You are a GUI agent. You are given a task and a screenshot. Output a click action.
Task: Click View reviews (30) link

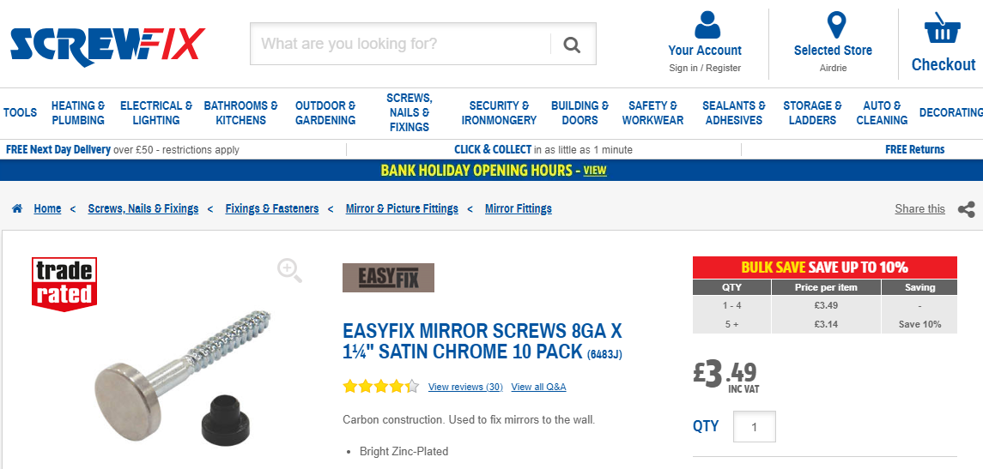click(x=465, y=387)
